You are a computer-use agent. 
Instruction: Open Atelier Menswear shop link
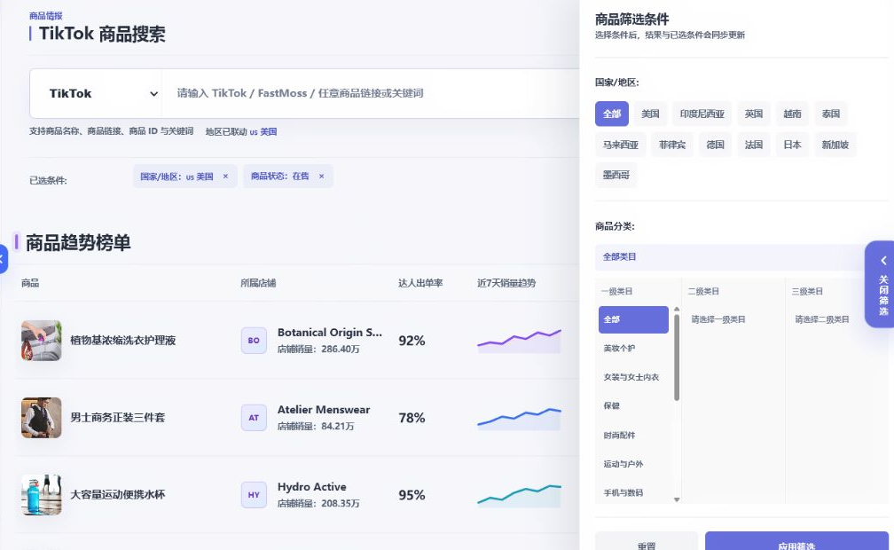point(323,410)
